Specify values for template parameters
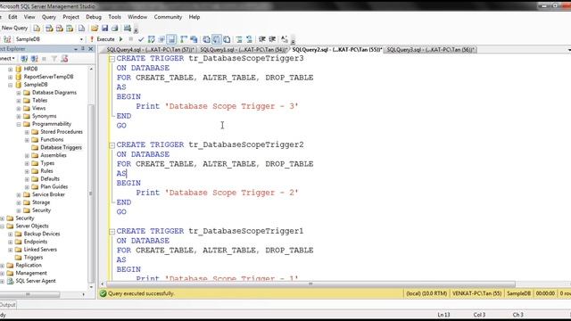This screenshot has height=321, width=571. [285, 39]
